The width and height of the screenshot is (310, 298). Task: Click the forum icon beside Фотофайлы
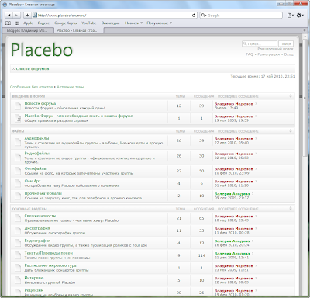coord(18,171)
